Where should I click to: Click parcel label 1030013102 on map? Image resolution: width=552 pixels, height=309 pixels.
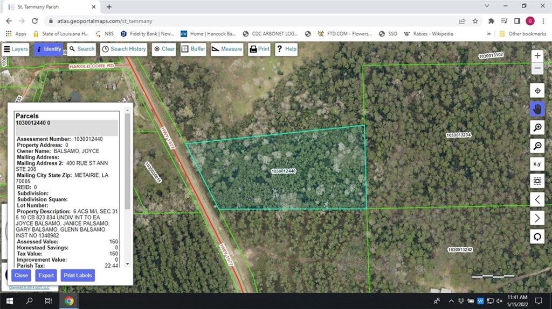click(x=491, y=55)
